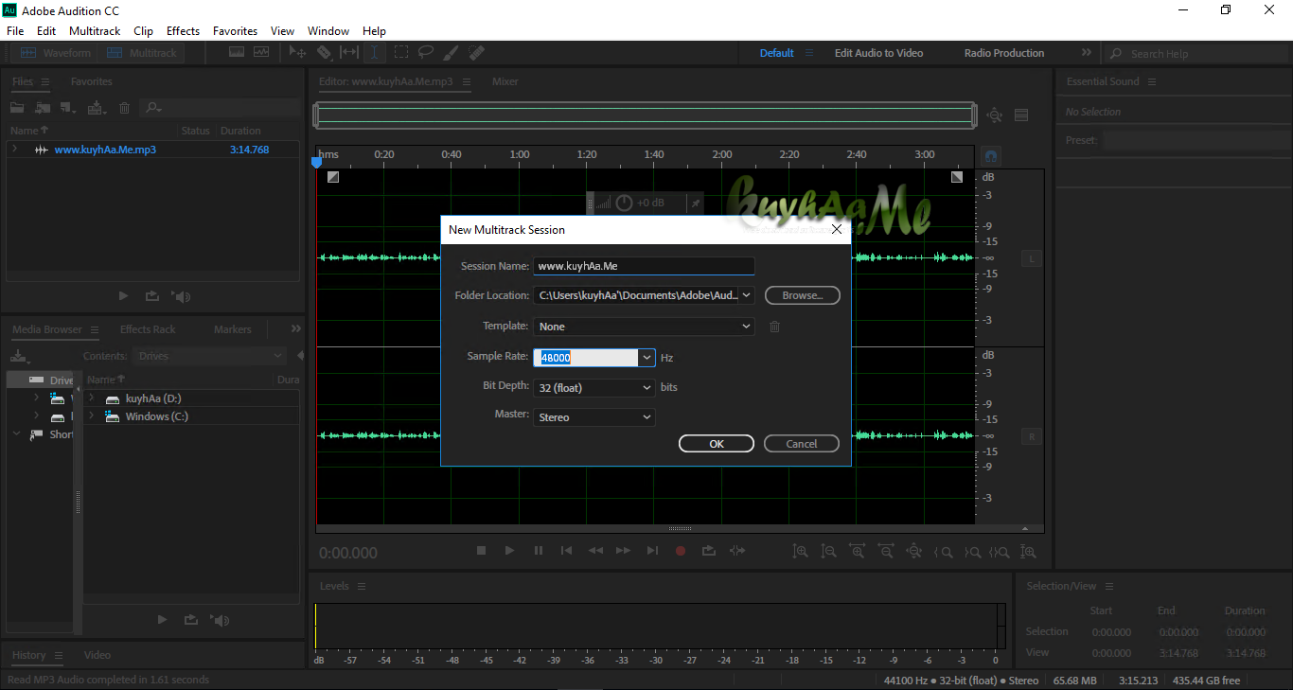Click Cancel in New Multitrack Session dialog
Screen dimensions: 1293x690
click(802, 444)
